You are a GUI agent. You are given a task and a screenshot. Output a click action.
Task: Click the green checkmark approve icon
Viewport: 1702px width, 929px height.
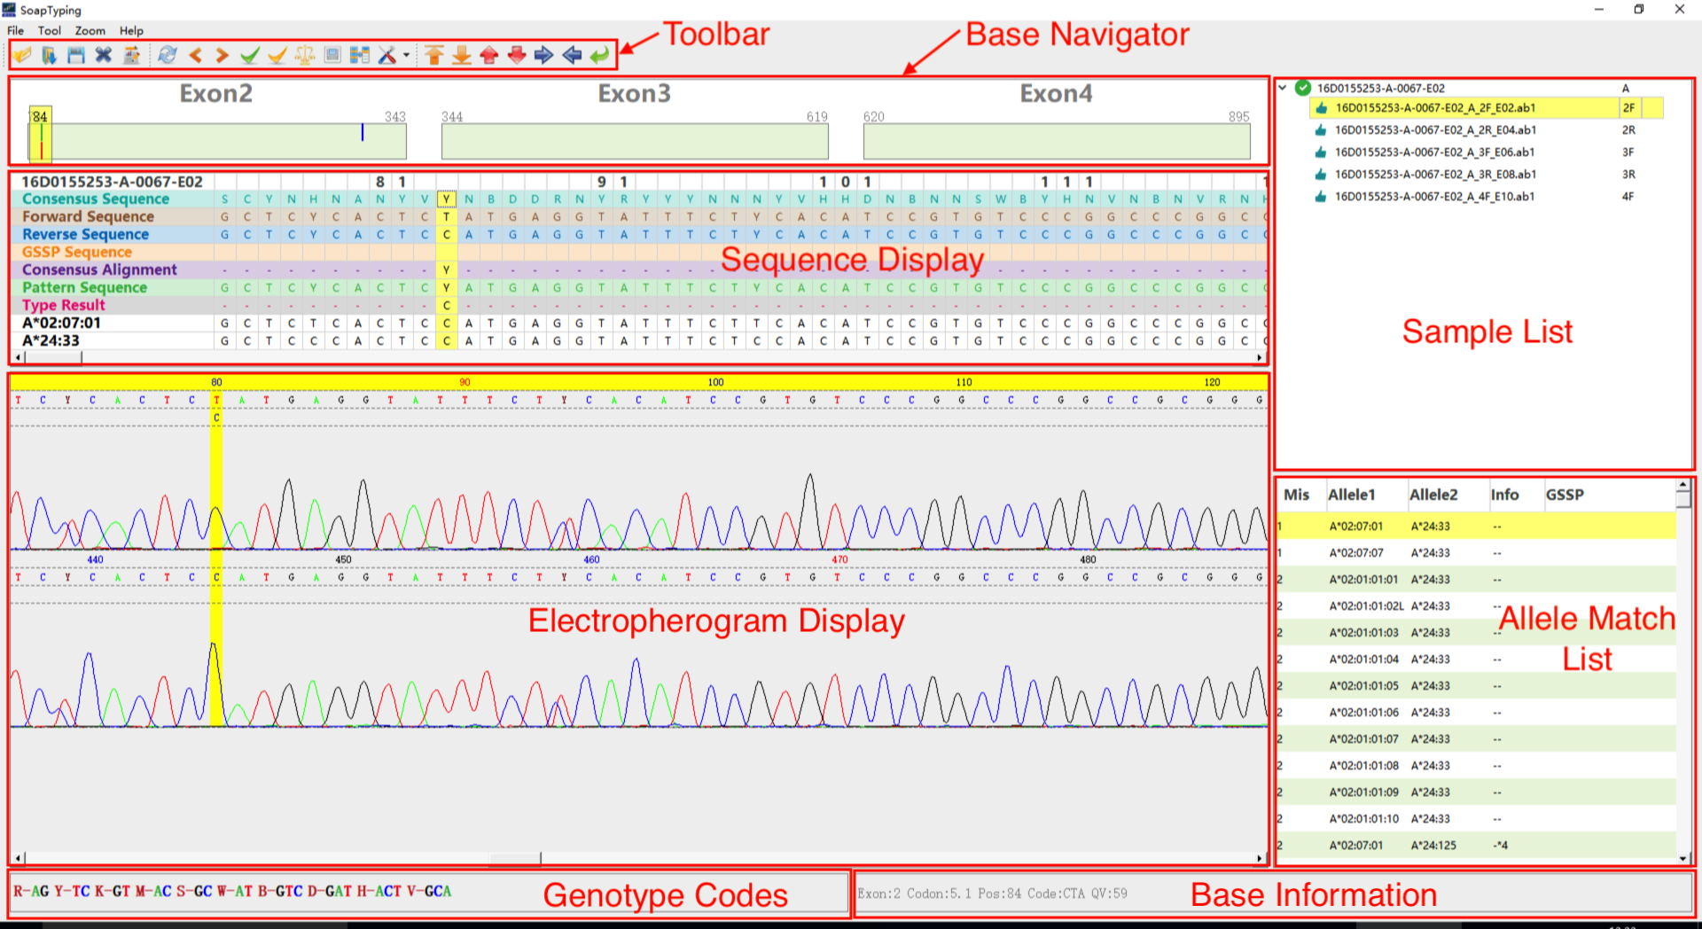(x=250, y=55)
